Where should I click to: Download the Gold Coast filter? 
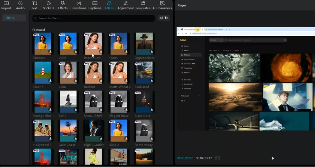pos(76,138)
